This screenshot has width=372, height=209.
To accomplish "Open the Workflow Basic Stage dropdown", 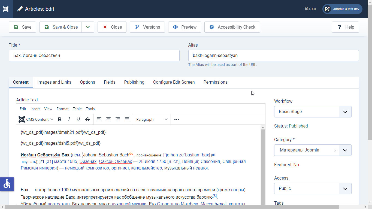I will pyautogui.click(x=313, y=112).
